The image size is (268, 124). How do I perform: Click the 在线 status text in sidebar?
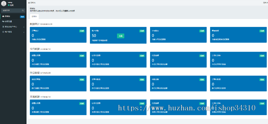12,5
